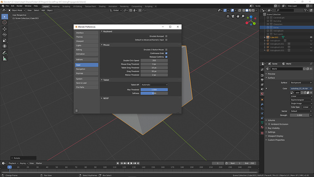Open the Themes preferences section
This screenshot has width=314, height=177.
click(86, 37)
